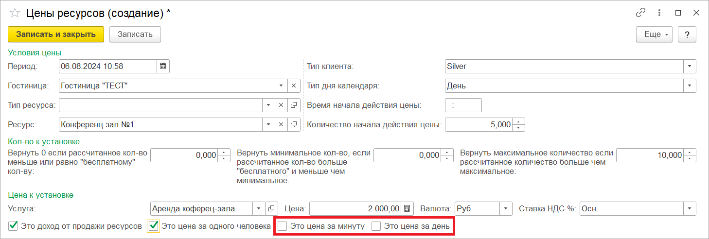Click the Вернуть минимальное кол-во field
The width and height of the screenshot is (709, 239).
pyautogui.click(x=408, y=155)
